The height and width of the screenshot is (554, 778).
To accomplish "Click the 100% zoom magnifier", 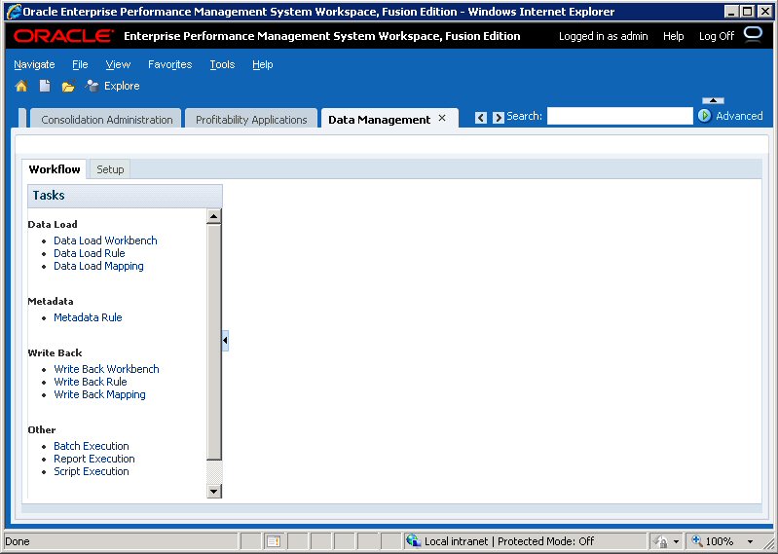I will 697,540.
